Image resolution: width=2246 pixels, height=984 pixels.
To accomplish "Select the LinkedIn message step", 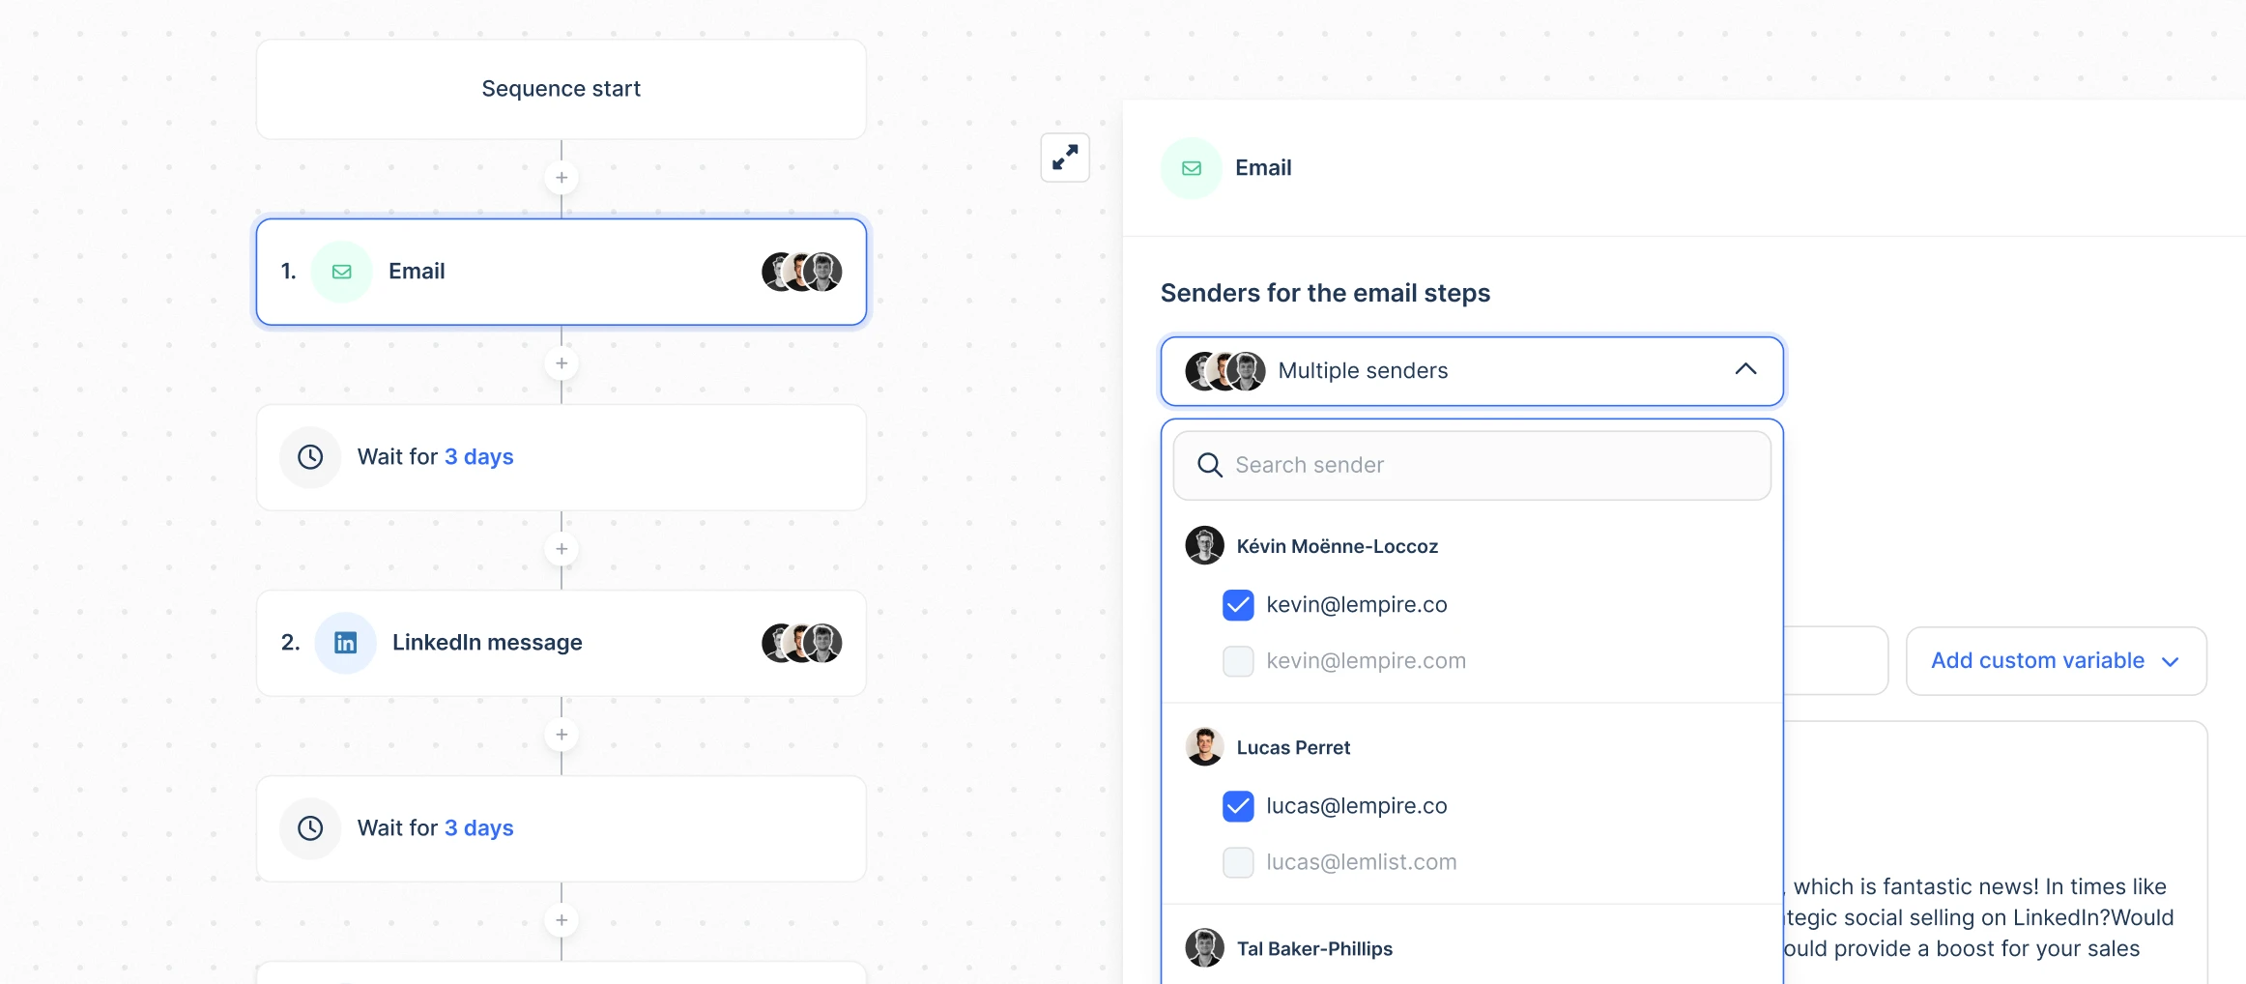I will (561, 643).
